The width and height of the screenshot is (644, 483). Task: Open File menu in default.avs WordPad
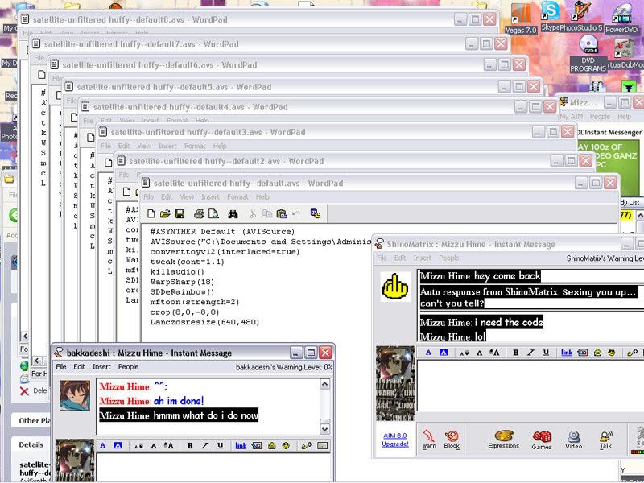(x=149, y=197)
